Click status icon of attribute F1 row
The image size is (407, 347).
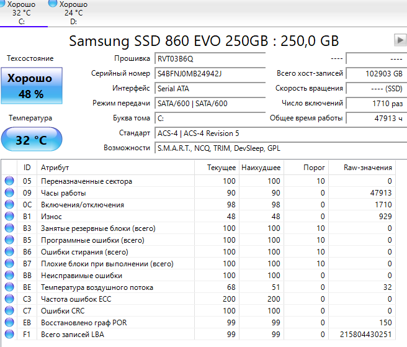pyautogui.click(x=9, y=334)
